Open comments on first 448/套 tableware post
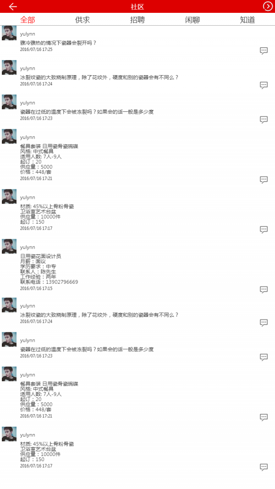Image resolution: width=275 pixels, height=489 pixels. coord(264,180)
